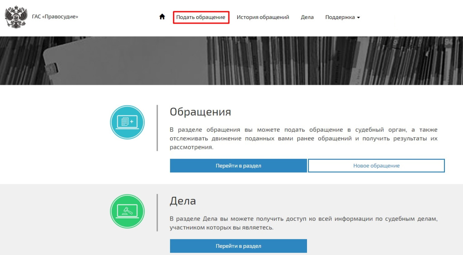Click Перейти в раздел under Дела

[x=238, y=246]
